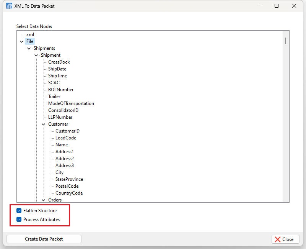
Task: Select the File tree node
Action: 30,41
